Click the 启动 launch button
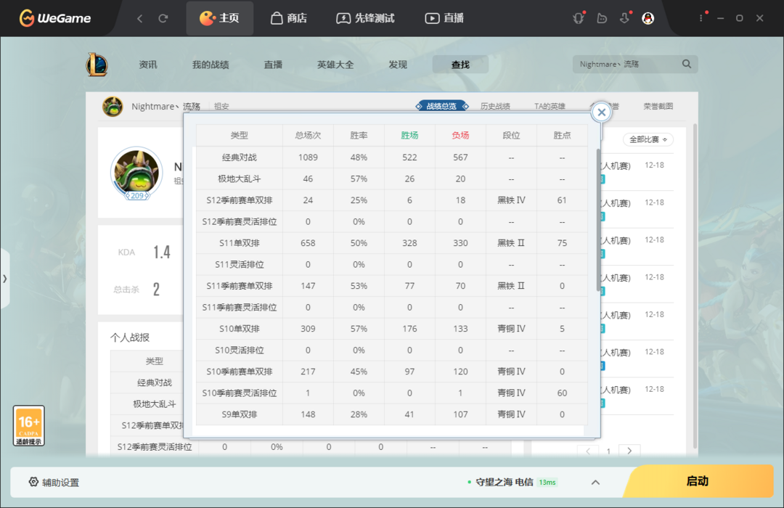Image resolution: width=784 pixels, height=508 pixels. pos(698,481)
